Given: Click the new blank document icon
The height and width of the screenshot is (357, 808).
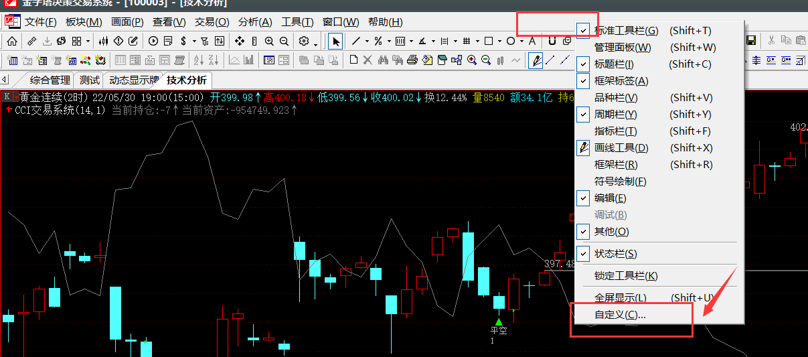Looking at the screenshot, I should point(353,60).
